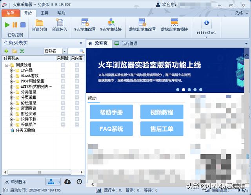This screenshot has height=195, width=251.
Task: Toggle 采网址 checkbox for POST网址采集
Action: (63, 81)
